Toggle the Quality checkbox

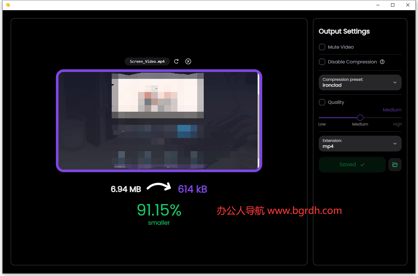coord(322,102)
